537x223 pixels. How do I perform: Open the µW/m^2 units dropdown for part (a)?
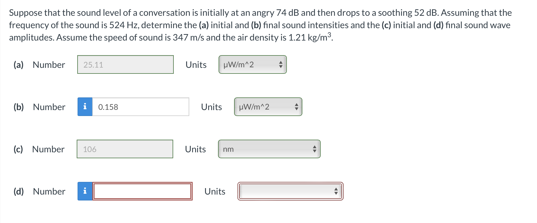(252, 64)
